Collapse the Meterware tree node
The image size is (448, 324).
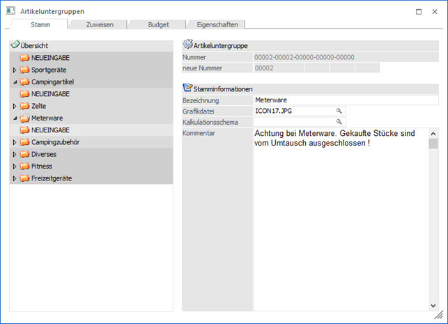coord(15,118)
